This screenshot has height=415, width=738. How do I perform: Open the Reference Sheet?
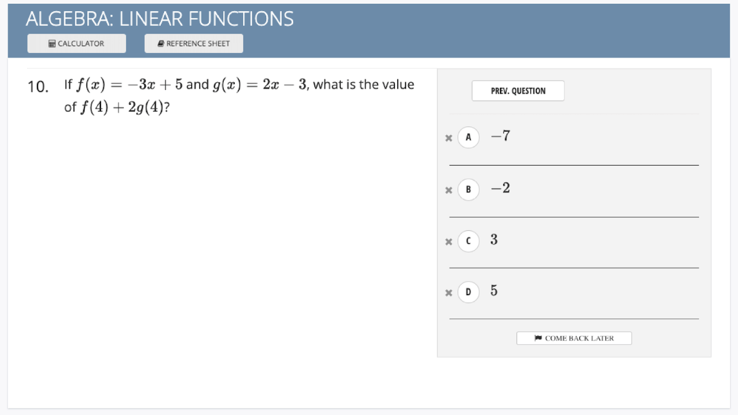193,43
